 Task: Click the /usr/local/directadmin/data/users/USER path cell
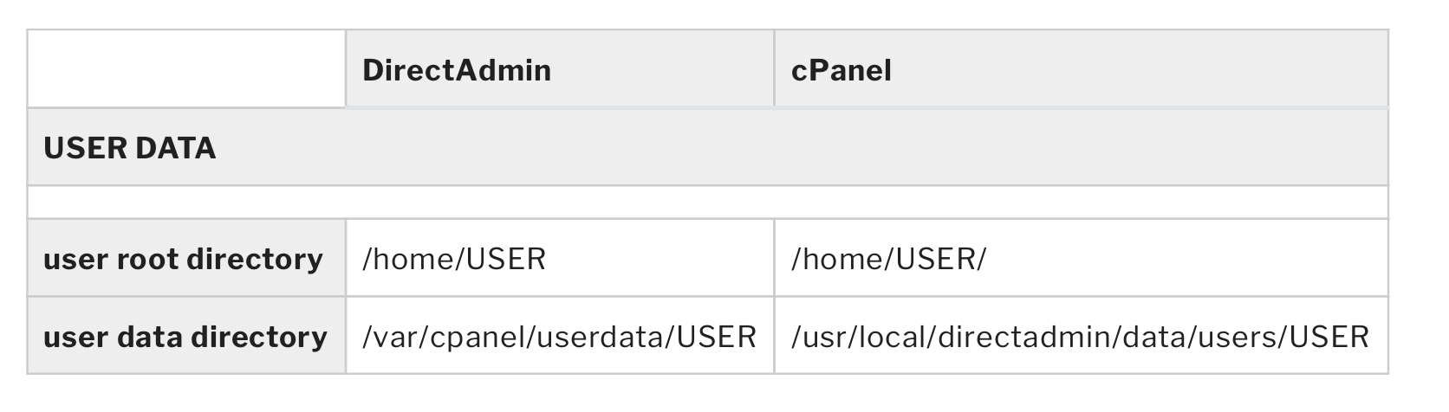pyautogui.click(x=1080, y=337)
